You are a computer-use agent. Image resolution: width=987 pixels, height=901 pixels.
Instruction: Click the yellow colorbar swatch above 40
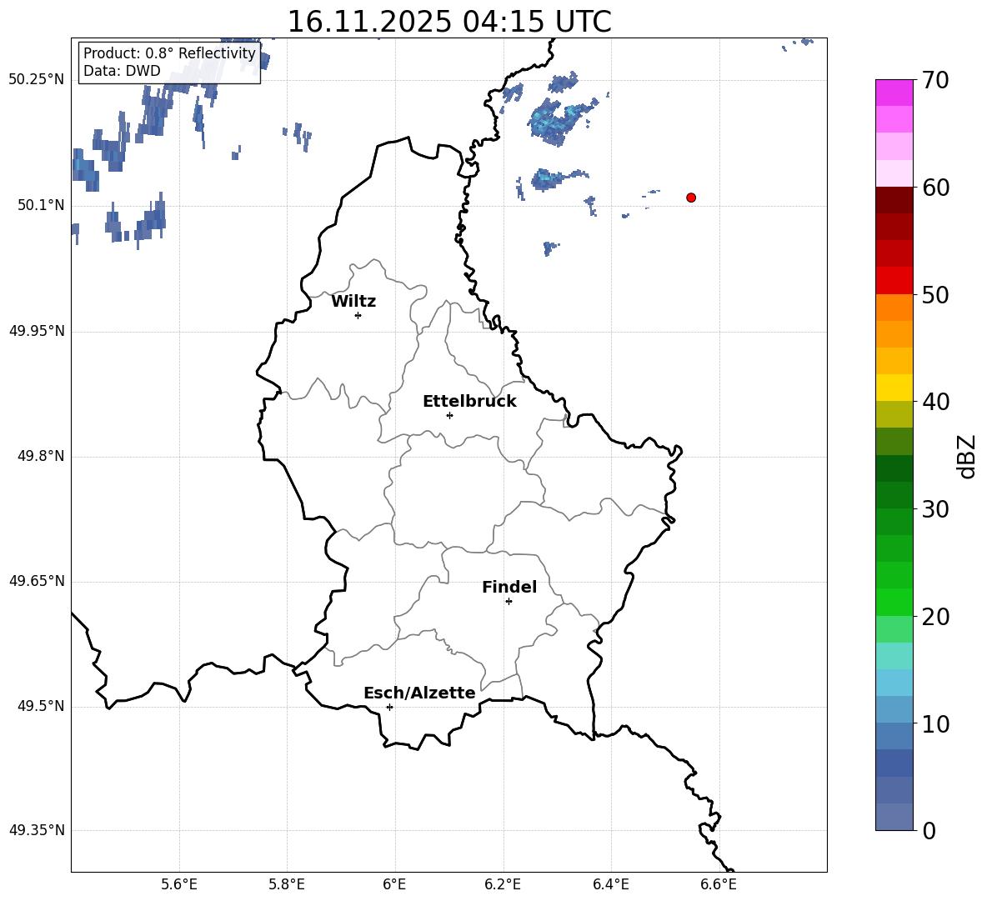tap(894, 388)
